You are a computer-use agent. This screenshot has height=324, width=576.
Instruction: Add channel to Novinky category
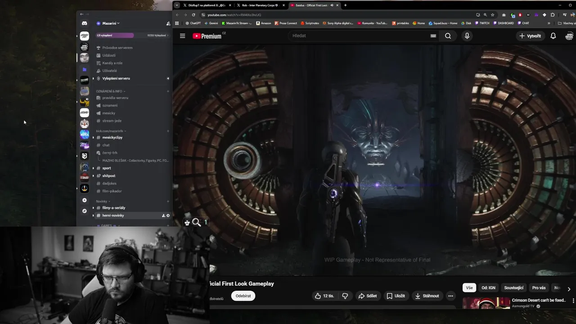click(168, 201)
